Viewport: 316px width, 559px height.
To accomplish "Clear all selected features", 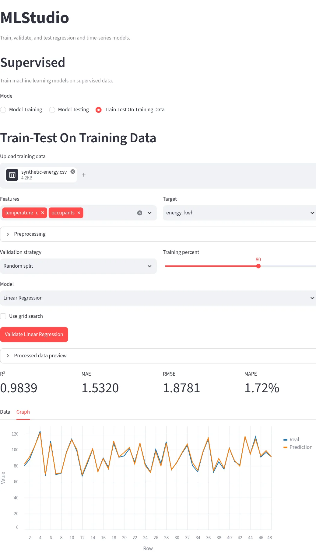I will click(x=140, y=213).
